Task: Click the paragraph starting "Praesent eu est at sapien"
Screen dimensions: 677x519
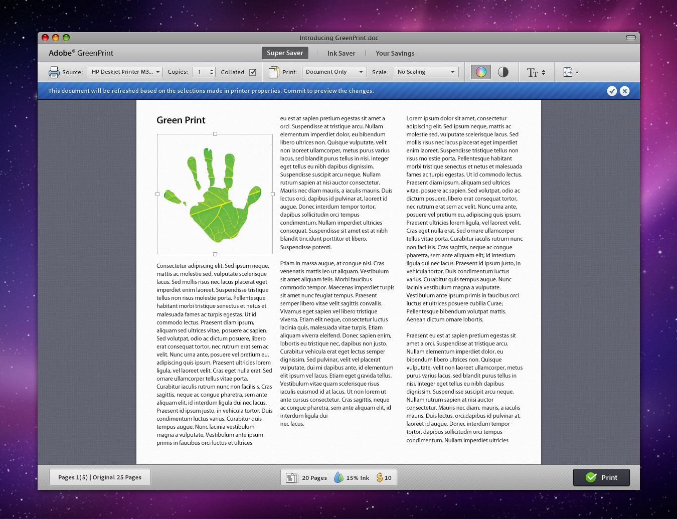Action: 465,388
